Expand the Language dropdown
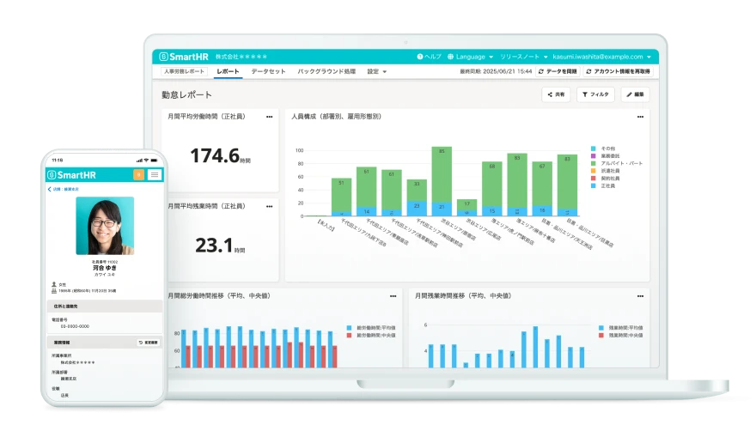Image resolution: width=756 pixels, height=443 pixels. 470,57
